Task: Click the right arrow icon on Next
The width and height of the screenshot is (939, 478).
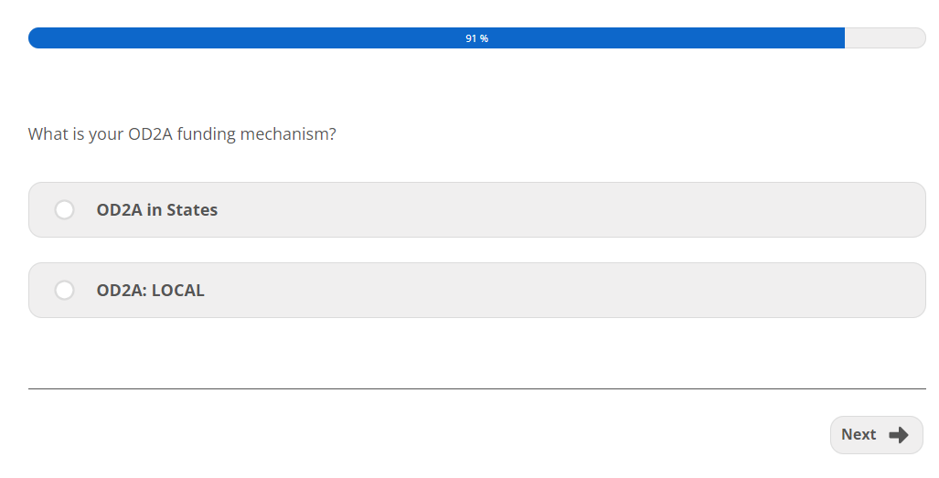Action: click(898, 435)
